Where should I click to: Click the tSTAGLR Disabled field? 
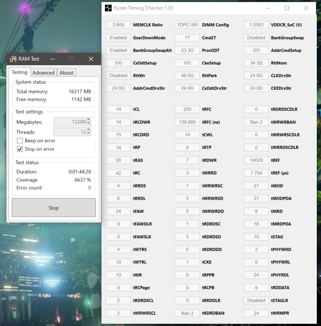pos(256,300)
